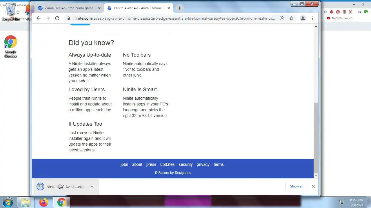This screenshot has width=371, height=208.
Task: Click the address bar URL
Action: click(x=174, y=18)
